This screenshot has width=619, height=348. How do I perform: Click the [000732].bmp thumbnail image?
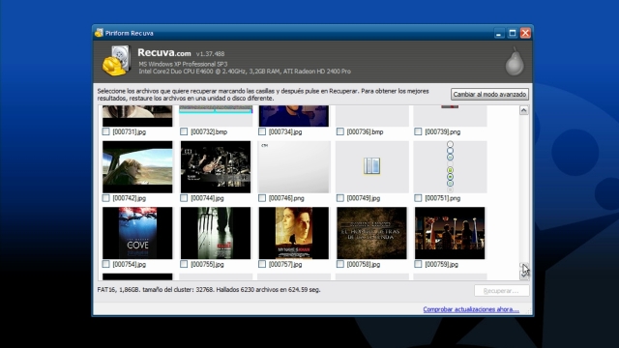(x=216, y=116)
